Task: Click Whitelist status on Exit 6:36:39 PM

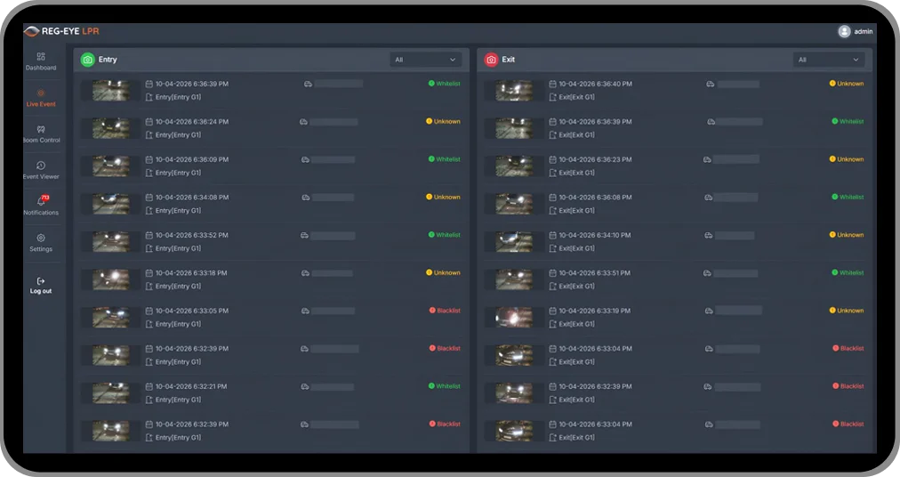Action: pos(848,122)
